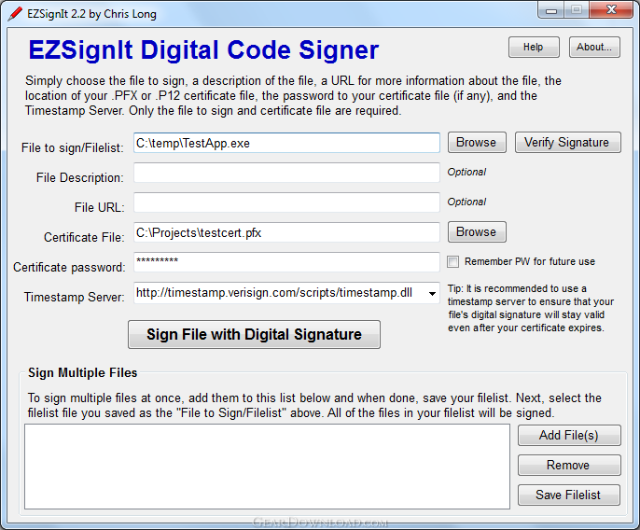Minimize the EZSignIt window
This screenshot has height=530, width=640.
(x=551, y=10)
